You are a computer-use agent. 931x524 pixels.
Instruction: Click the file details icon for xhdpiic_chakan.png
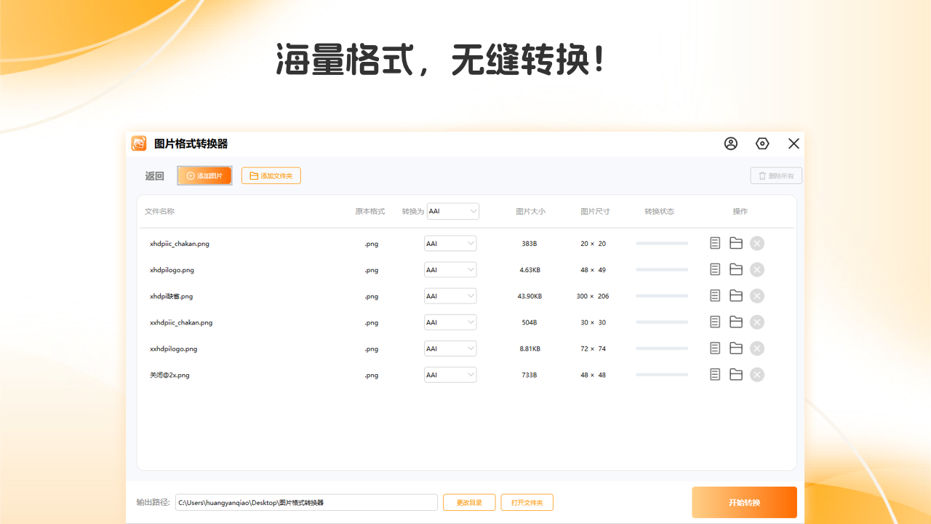point(714,243)
